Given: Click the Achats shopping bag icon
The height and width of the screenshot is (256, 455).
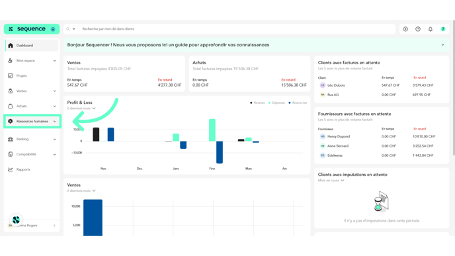Looking at the screenshot, I should tap(11, 106).
